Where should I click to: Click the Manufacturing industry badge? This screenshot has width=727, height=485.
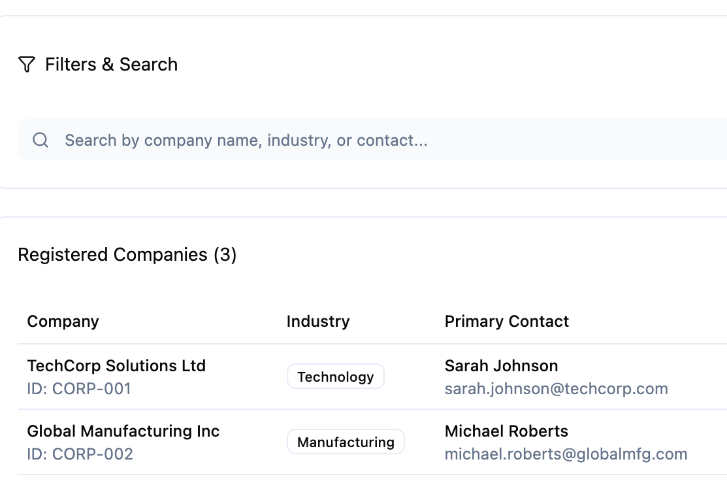346,442
